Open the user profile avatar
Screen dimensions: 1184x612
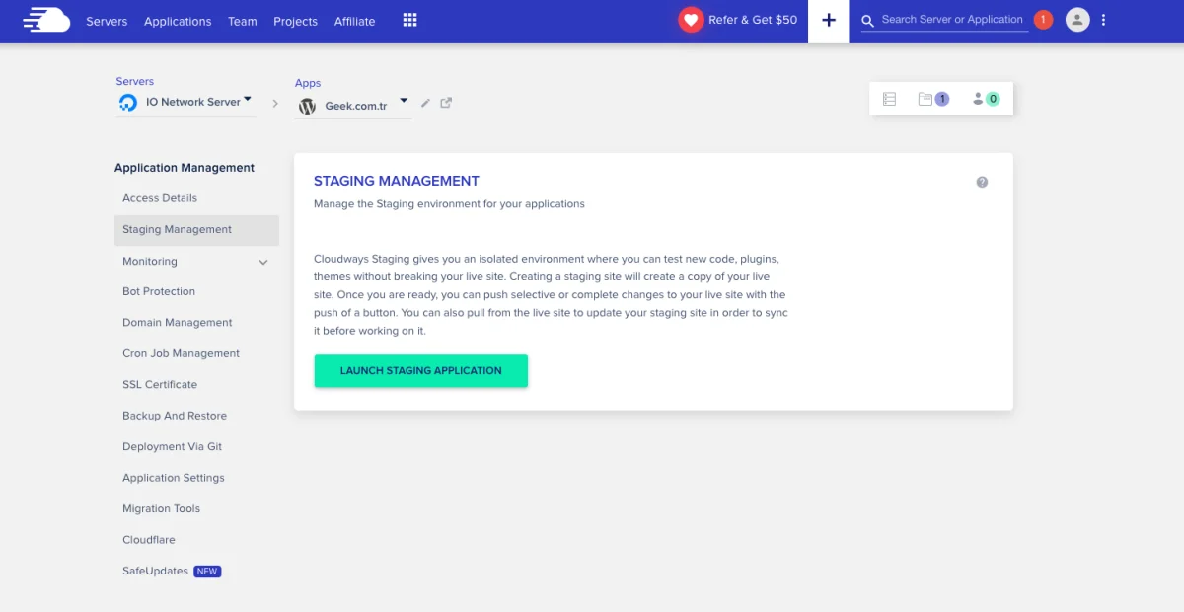coord(1077,20)
